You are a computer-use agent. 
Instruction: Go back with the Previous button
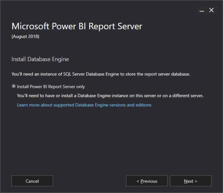click(147, 181)
